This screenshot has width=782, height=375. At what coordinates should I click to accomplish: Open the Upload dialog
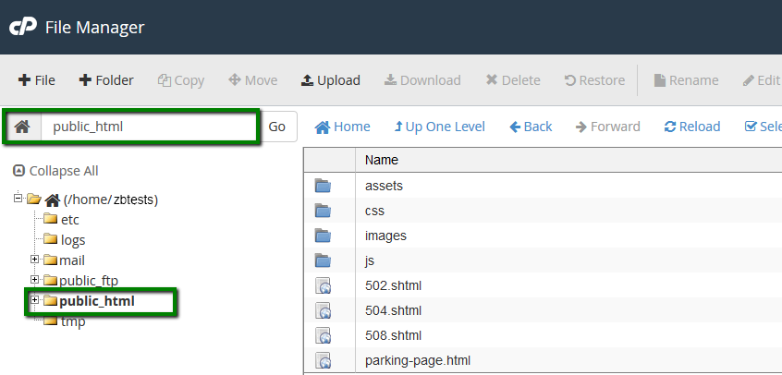[330, 80]
